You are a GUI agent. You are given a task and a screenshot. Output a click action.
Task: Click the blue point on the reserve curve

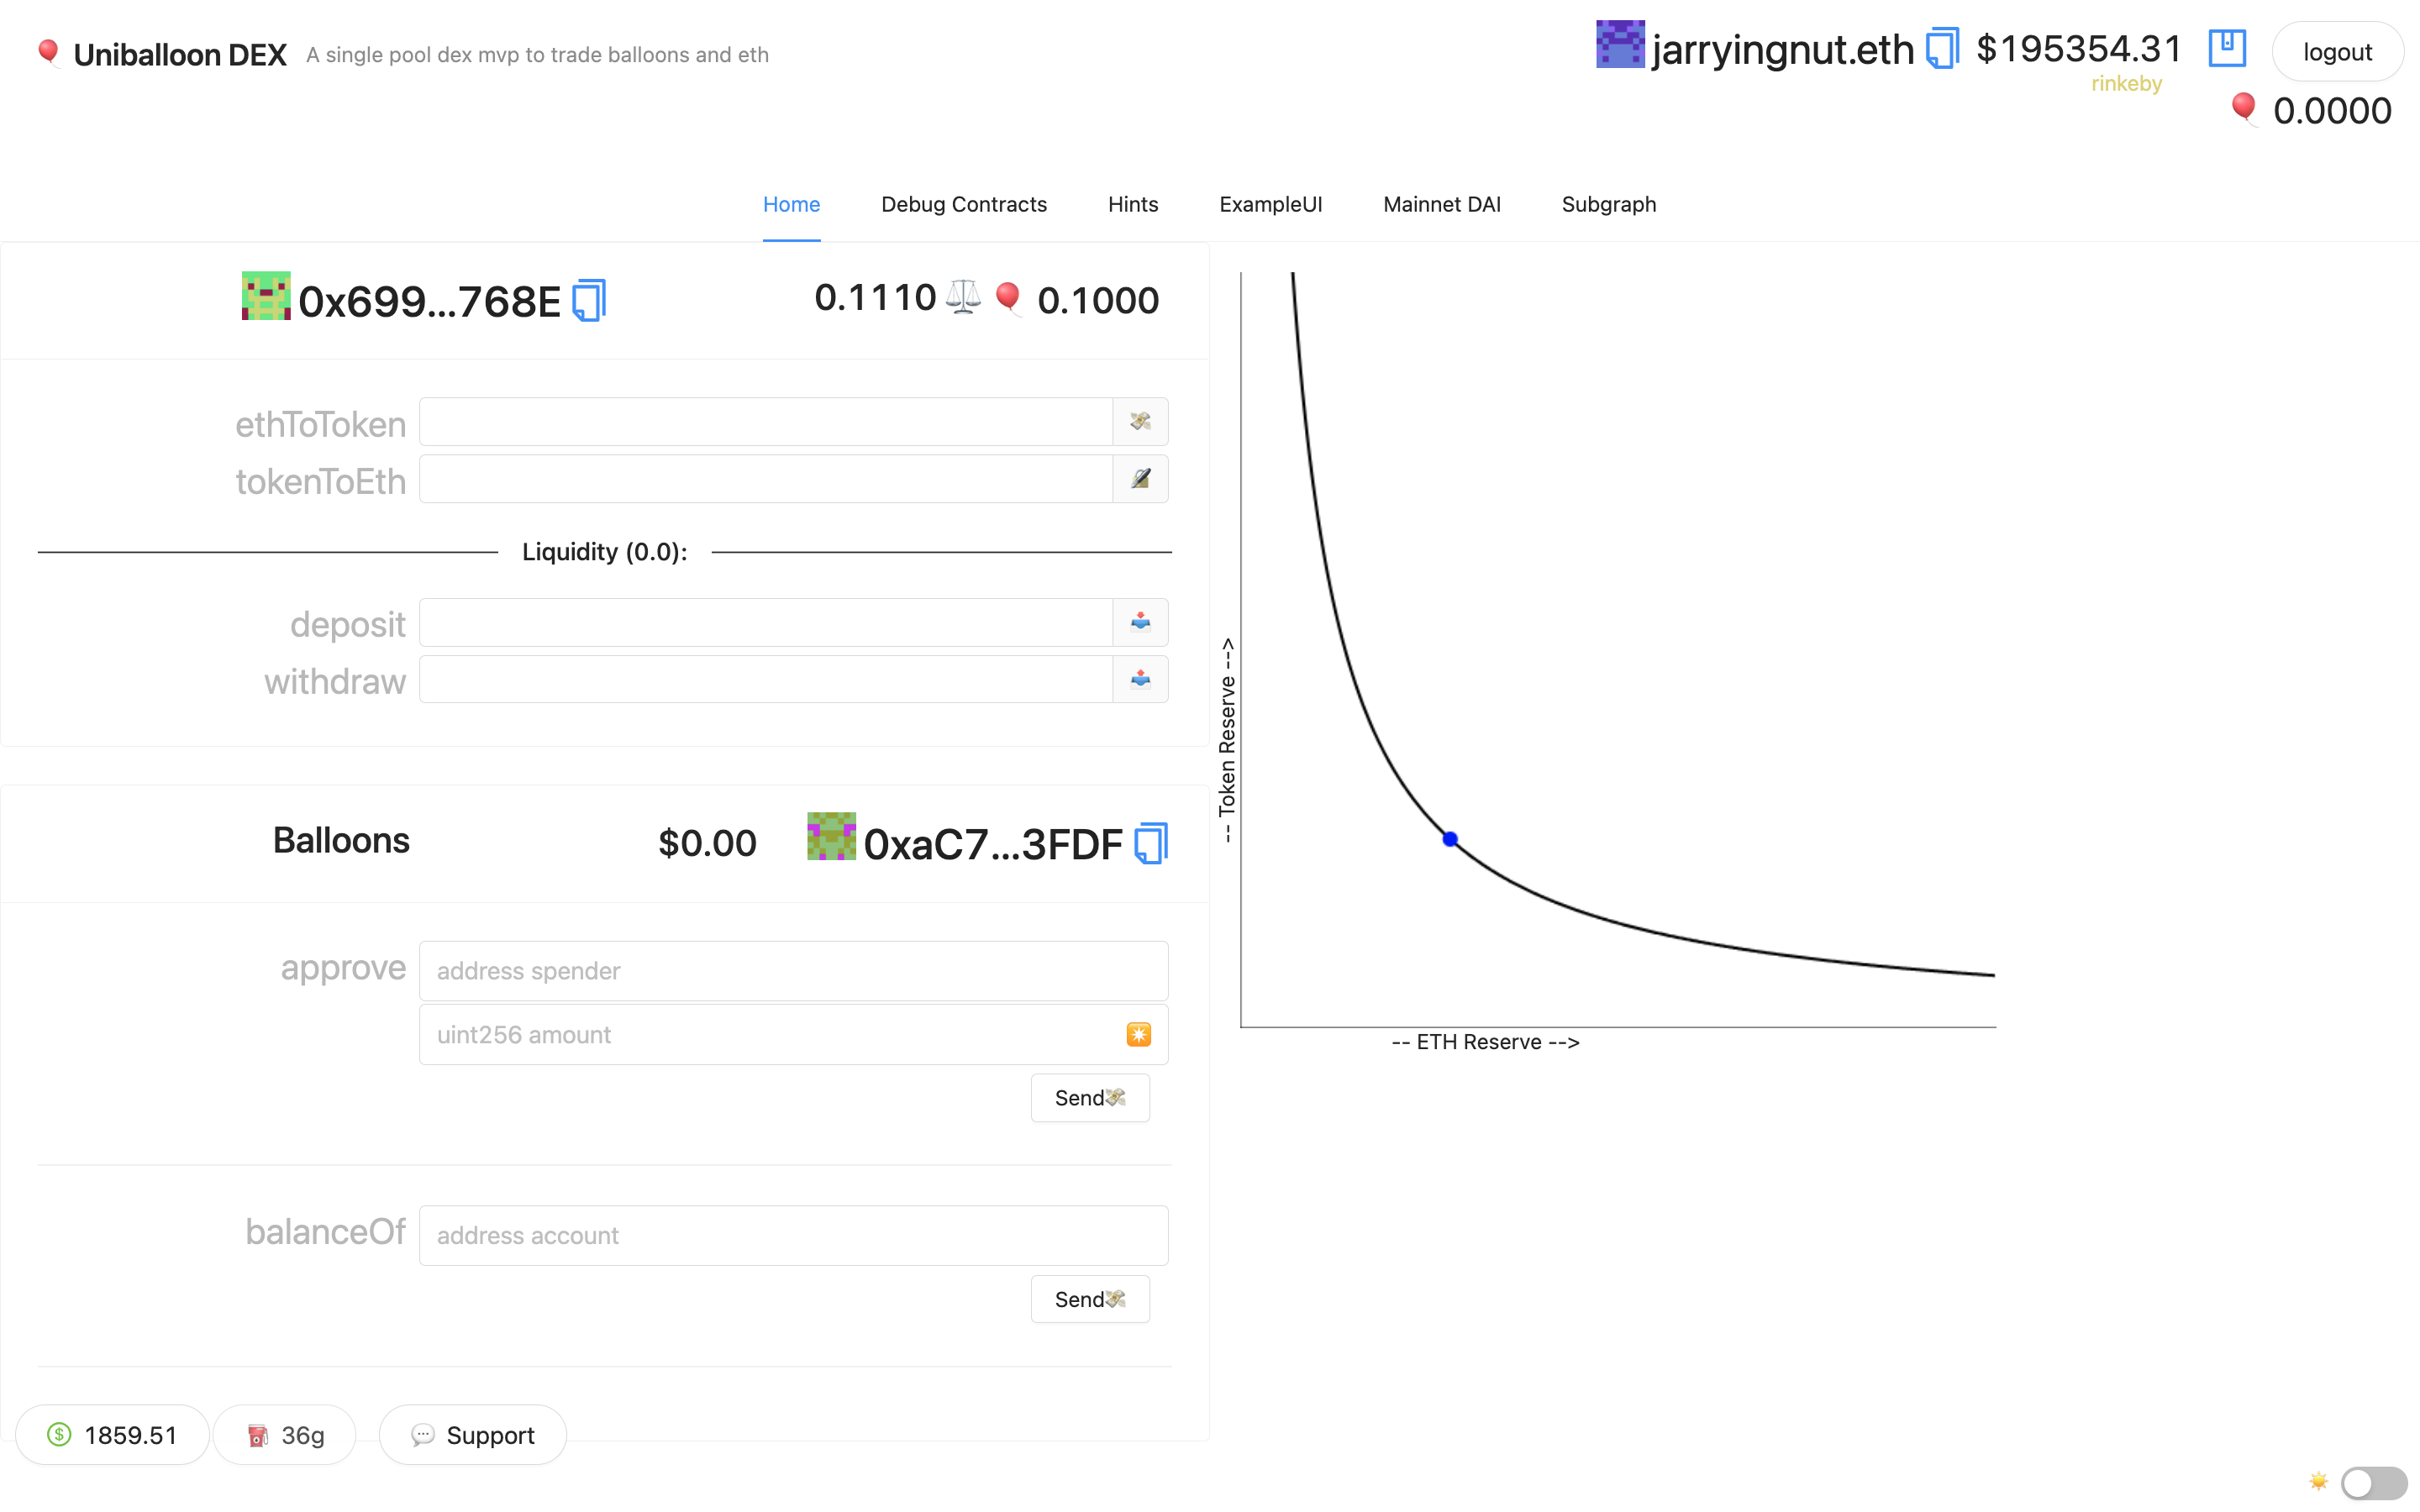[1450, 839]
